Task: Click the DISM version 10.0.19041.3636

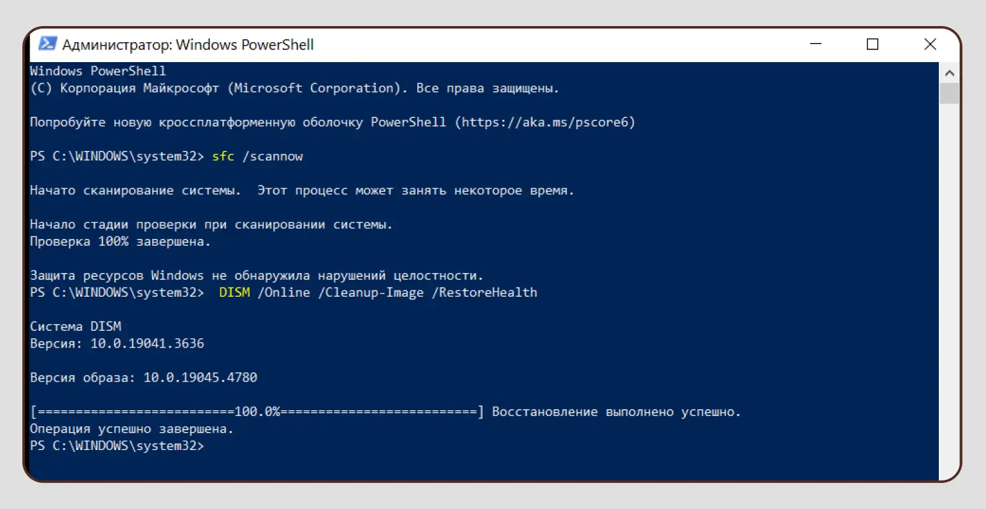Action: 147,343
